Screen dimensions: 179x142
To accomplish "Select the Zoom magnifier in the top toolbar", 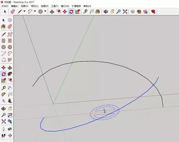I will 119,11.
